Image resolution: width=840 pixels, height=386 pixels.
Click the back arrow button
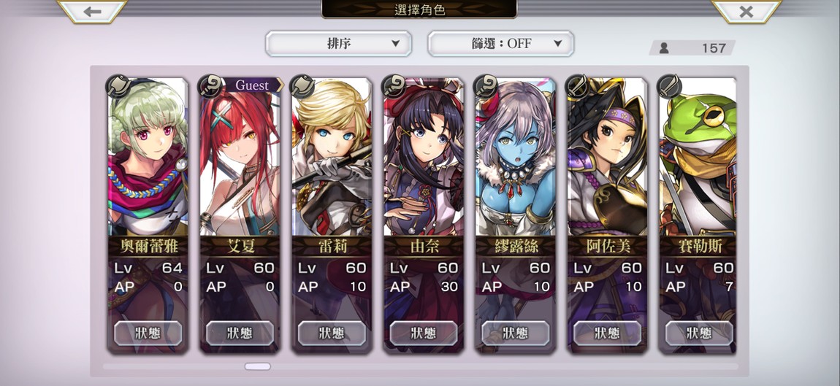[x=92, y=11]
